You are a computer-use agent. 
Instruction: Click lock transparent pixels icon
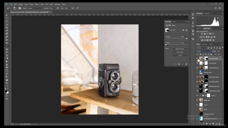point(201,54)
